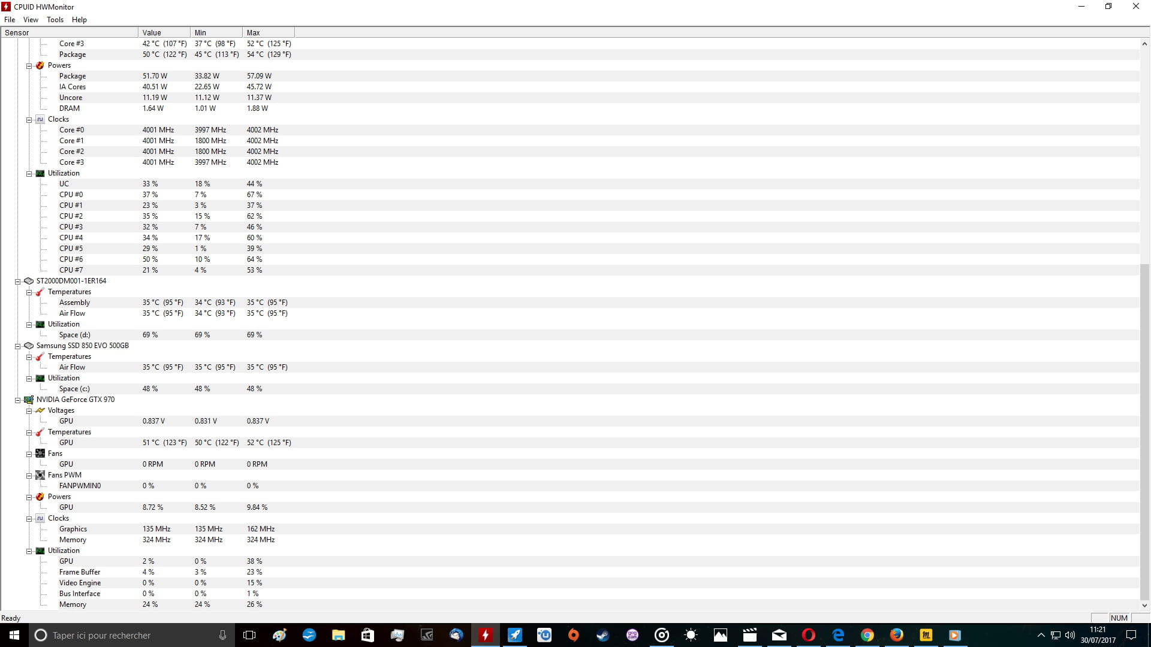The height and width of the screenshot is (647, 1151).
Task: Click the NVIDIA GeForce GTX 970 graphics card icon
Action: pyautogui.click(x=28, y=400)
